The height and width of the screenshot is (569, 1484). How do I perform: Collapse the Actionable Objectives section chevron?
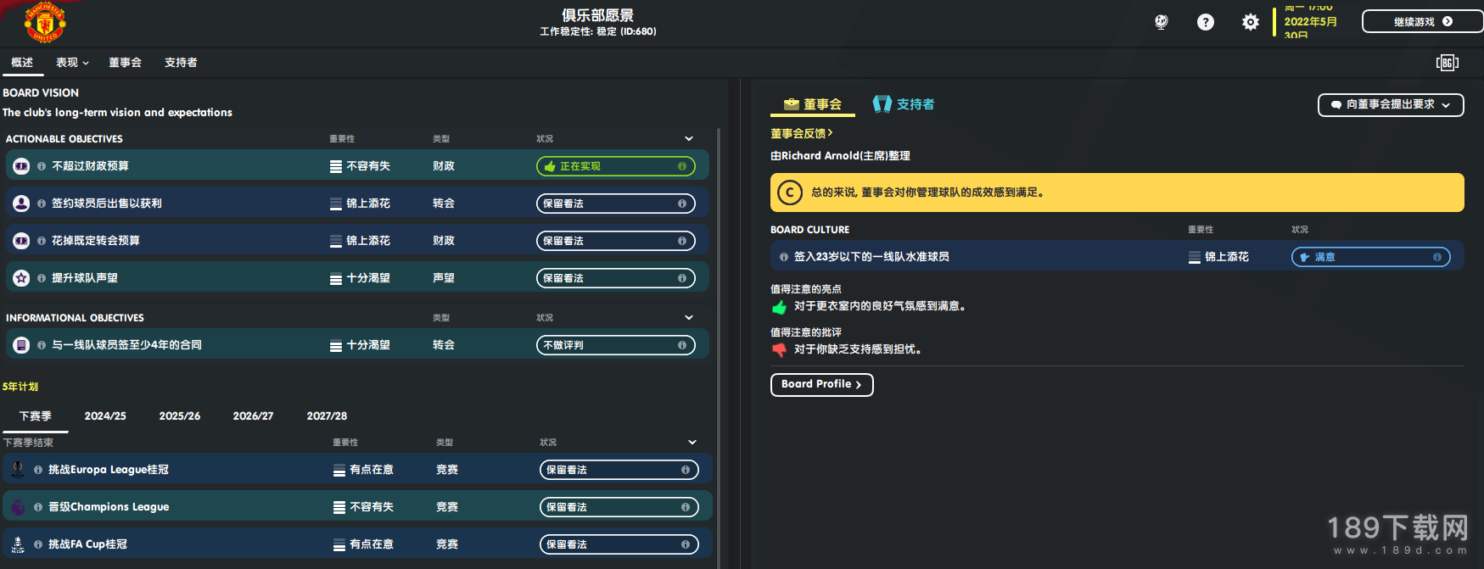tap(689, 139)
